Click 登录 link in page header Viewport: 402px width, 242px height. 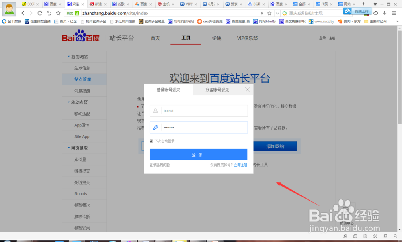[x=322, y=38]
